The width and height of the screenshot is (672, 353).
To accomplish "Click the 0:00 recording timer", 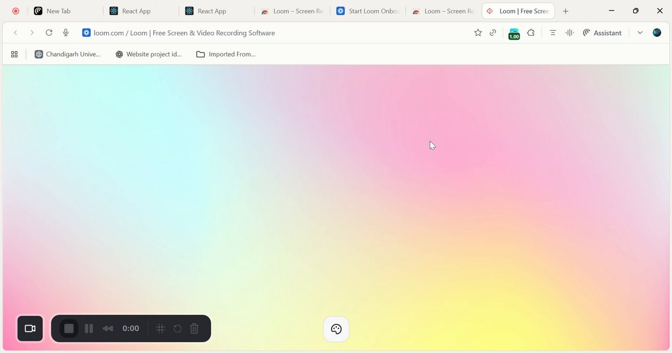I will coord(131,328).
